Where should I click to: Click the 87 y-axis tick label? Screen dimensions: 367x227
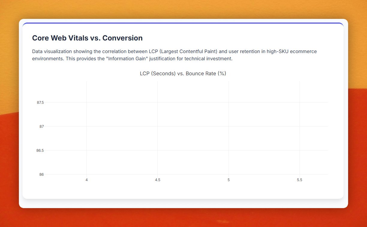pos(41,127)
